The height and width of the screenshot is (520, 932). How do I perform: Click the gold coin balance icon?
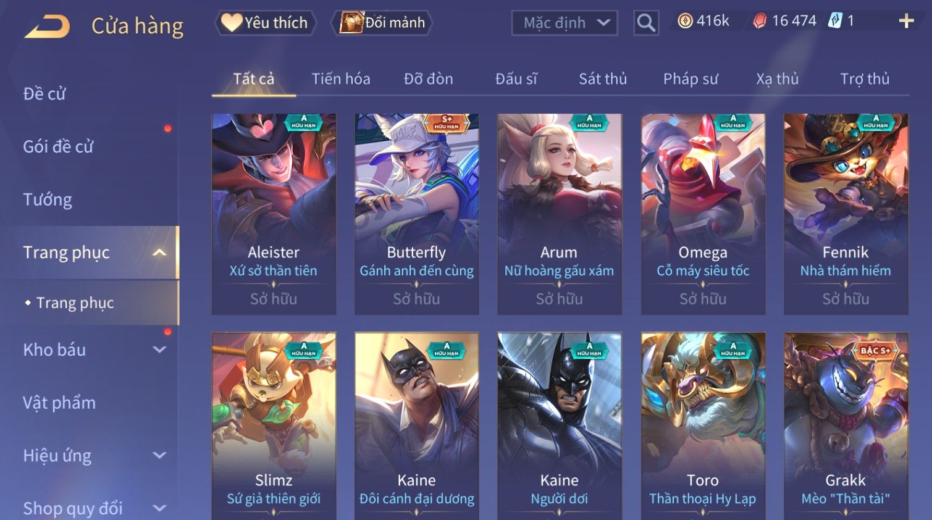point(685,21)
